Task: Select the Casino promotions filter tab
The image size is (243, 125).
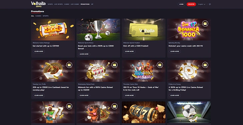Action: point(38,16)
